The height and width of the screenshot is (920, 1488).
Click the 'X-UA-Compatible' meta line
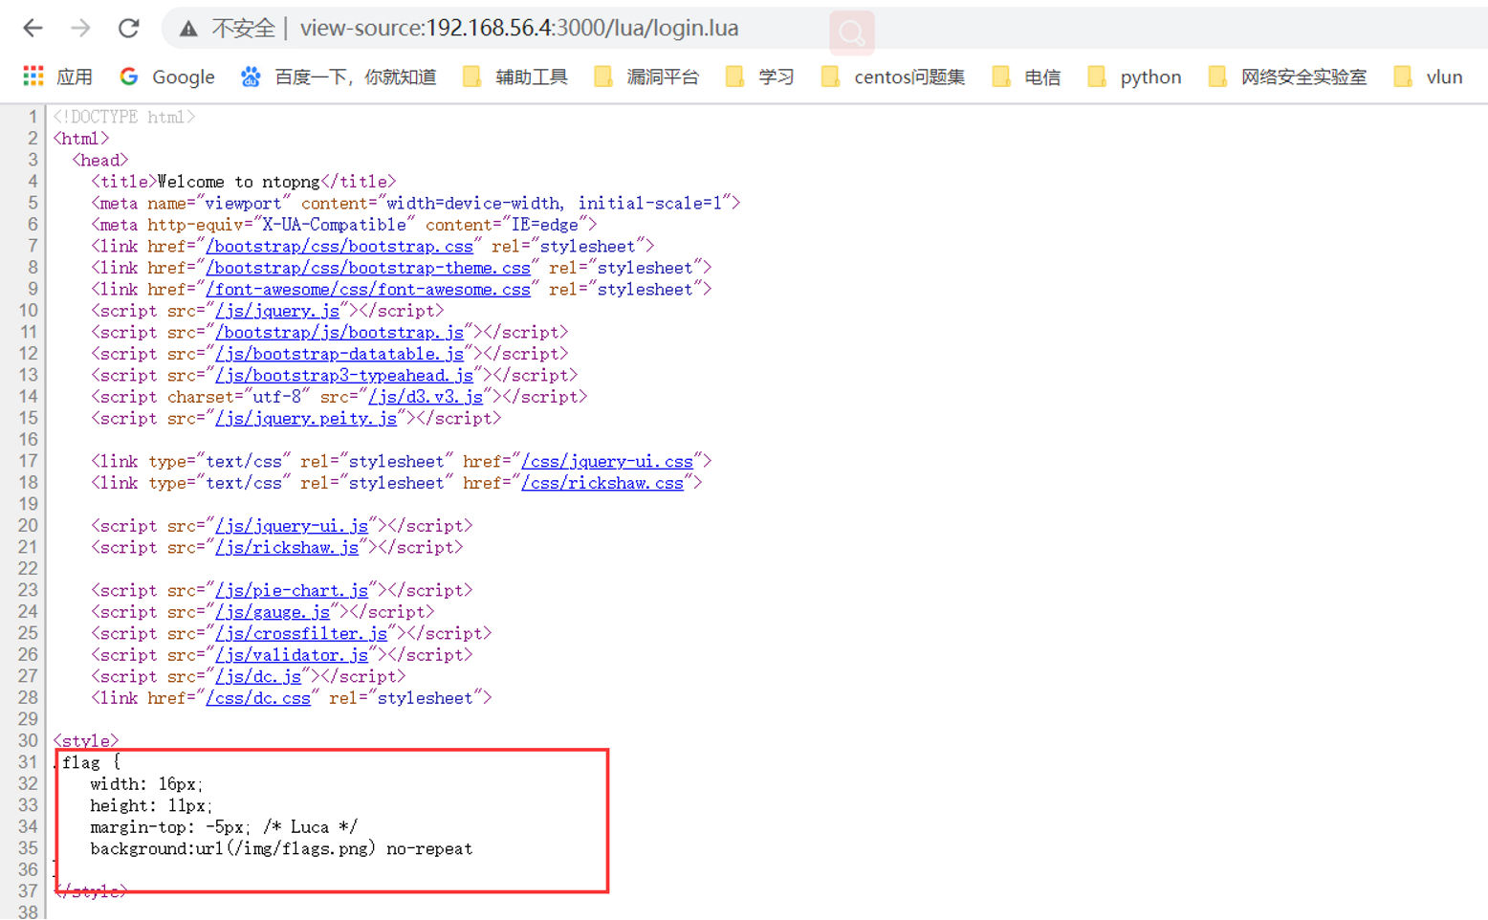coord(344,225)
